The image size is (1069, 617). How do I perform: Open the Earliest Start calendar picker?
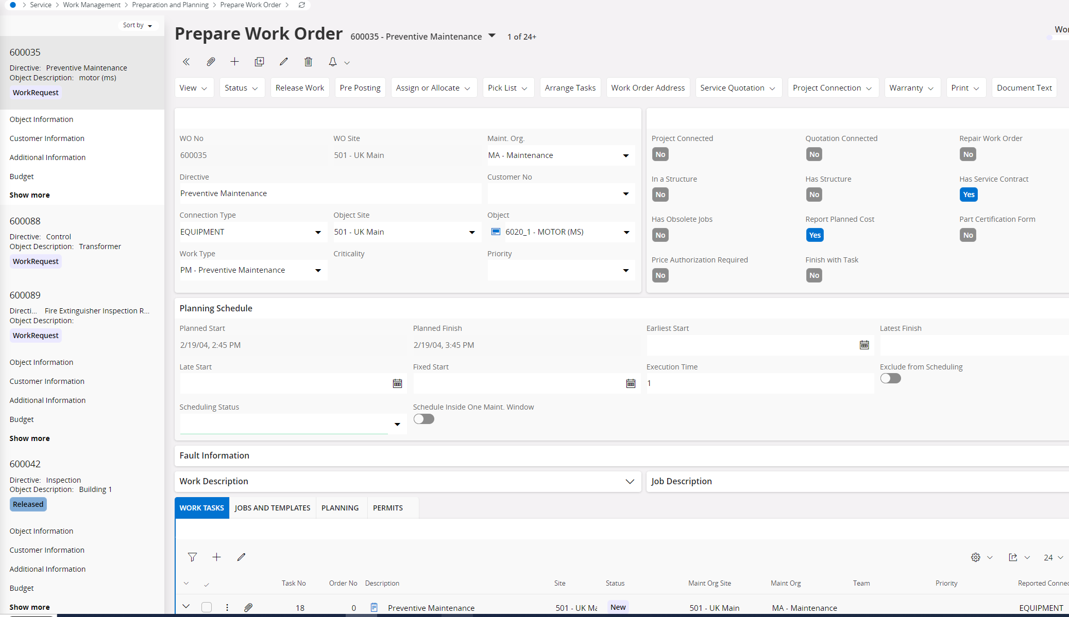(864, 345)
